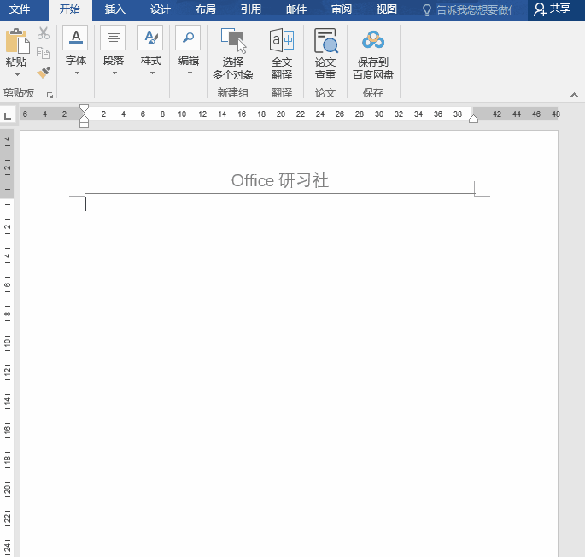Click 选择多个对象 select objects icon
The image size is (585, 557).
(x=233, y=40)
